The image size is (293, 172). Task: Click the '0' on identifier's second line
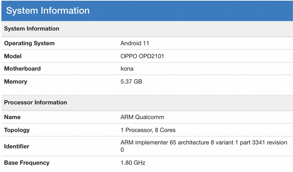point(122,150)
